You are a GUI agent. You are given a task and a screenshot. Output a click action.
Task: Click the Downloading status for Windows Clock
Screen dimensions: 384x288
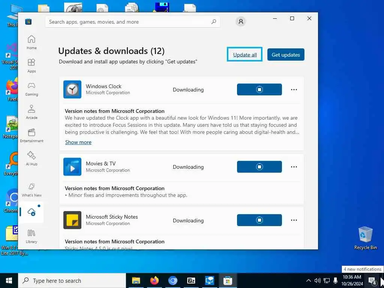coord(188,90)
